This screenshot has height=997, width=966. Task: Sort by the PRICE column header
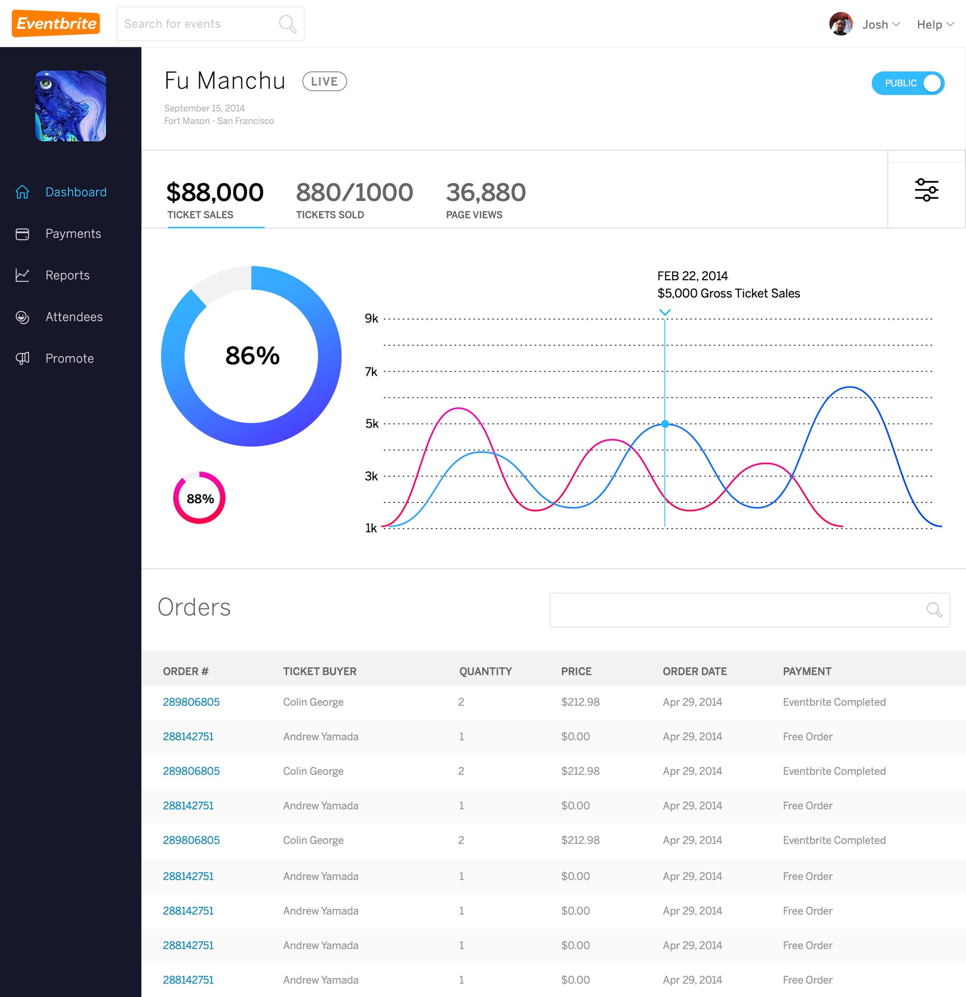point(576,671)
